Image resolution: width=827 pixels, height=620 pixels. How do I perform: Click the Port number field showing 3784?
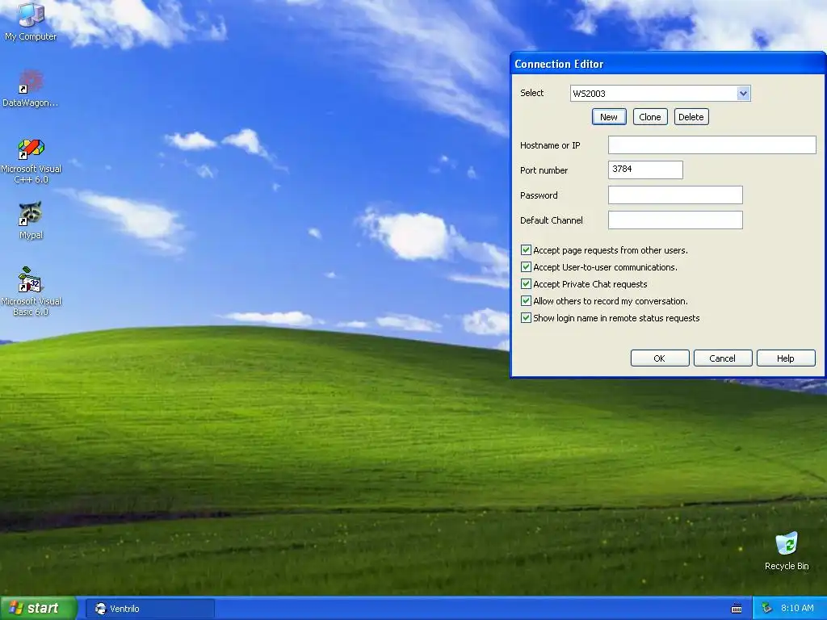[x=645, y=170]
